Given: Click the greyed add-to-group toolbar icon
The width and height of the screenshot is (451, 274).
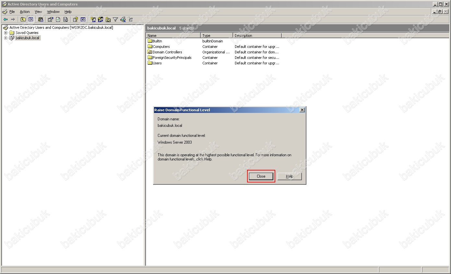Looking at the screenshot, I should point(130,19).
